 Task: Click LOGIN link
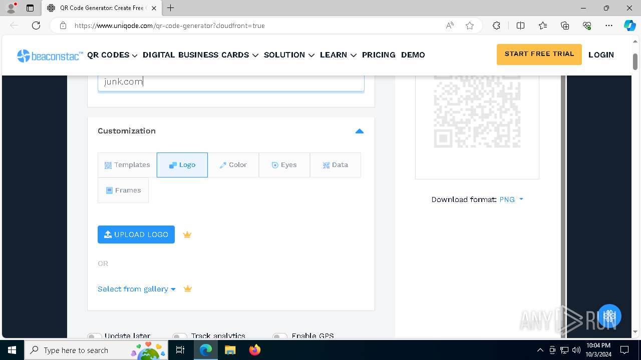coord(601,55)
